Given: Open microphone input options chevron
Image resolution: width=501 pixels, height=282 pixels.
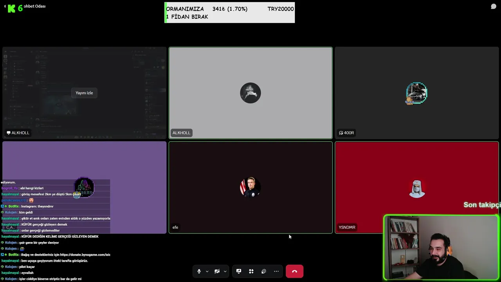Looking at the screenshot, I should pos(207,271).
